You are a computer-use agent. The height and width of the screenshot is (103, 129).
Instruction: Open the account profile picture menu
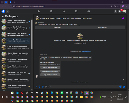click(x=124, y=11)
